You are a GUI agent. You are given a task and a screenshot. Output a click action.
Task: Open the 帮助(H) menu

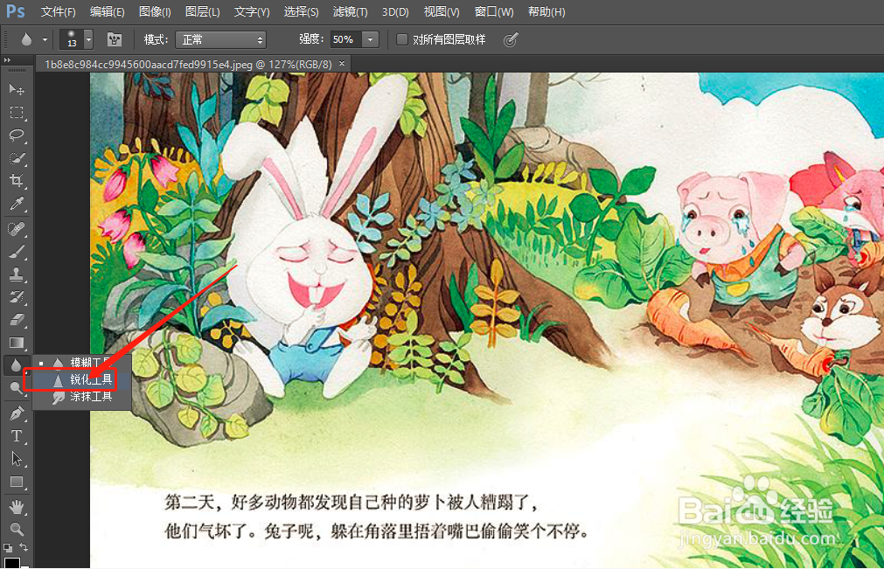[x=546, y=11]
